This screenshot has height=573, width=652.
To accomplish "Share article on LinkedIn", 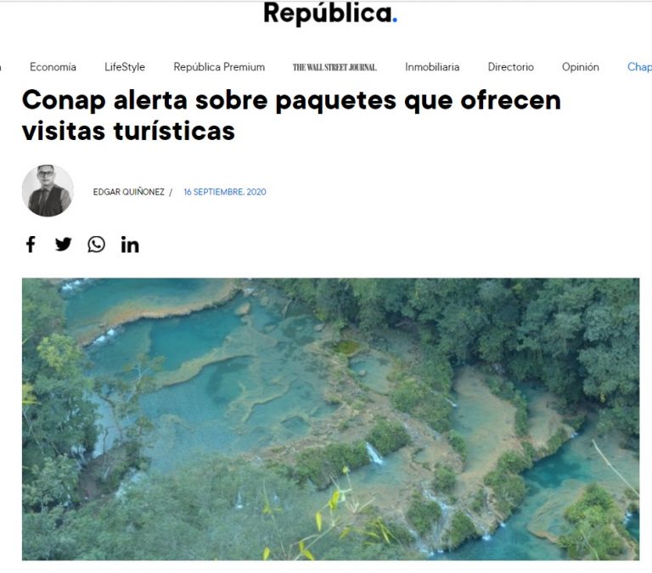I will click(x=130, y=244).
